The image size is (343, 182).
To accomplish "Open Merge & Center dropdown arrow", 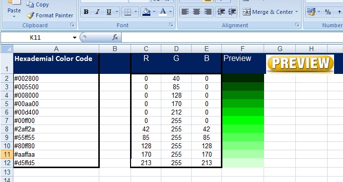I will point(297,12).
